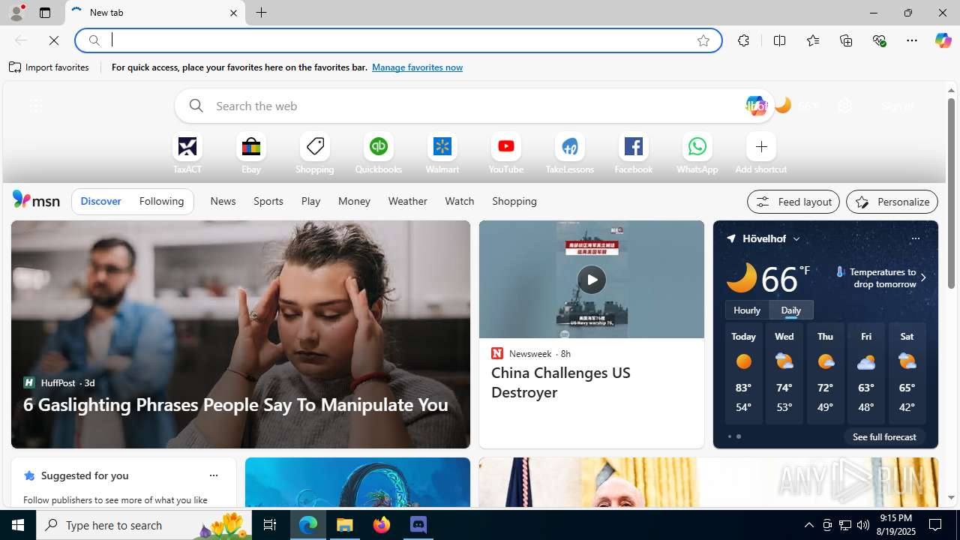Click the Feed layout button
The height and width of the screenshot is (540, 960).
(793, 202)
